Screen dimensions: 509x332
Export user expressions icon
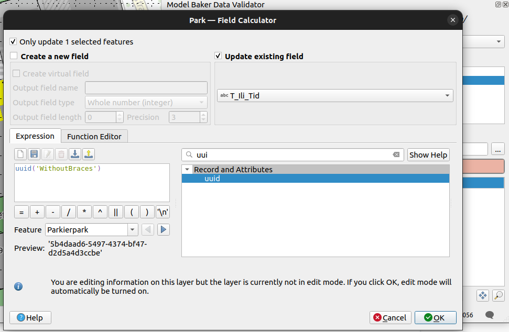89,154
